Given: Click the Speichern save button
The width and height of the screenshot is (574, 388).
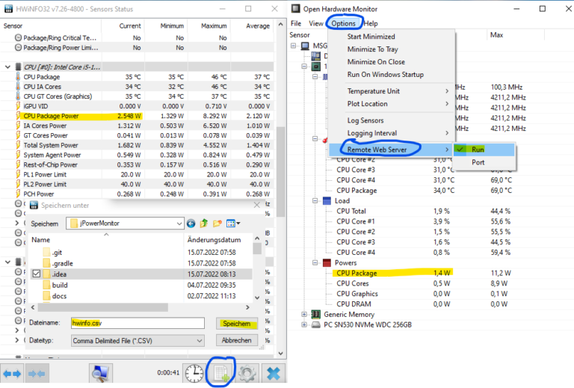Looking at the screenshot, I should (x=236, y=324).
